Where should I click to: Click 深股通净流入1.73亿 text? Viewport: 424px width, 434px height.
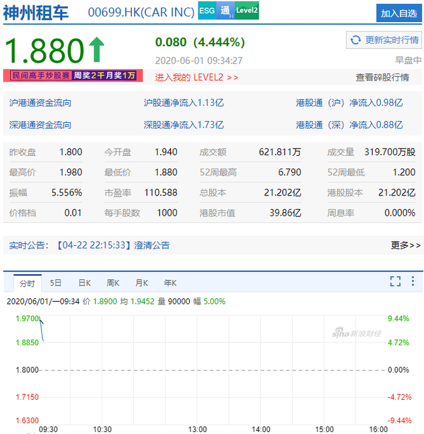[184, 125]
